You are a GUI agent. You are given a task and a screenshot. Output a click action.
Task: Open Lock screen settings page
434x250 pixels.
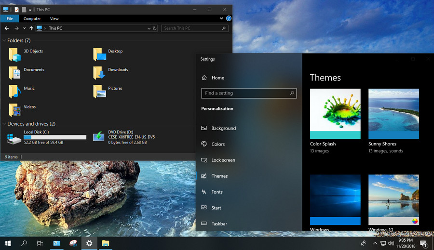pyautogui.click(x=223, y=160)
